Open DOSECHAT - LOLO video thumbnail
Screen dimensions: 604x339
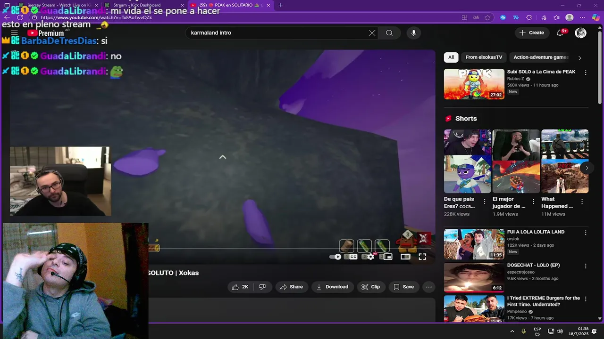[x=474, y=277]
